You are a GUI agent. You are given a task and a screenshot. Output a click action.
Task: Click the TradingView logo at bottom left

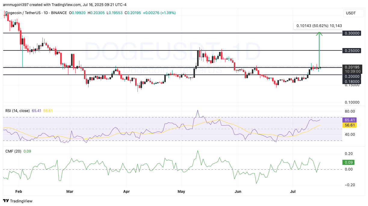(18, 201)
